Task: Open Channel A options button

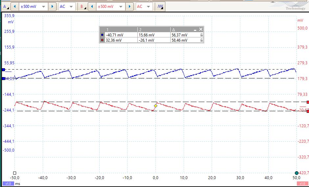Action: click(6, 7)
